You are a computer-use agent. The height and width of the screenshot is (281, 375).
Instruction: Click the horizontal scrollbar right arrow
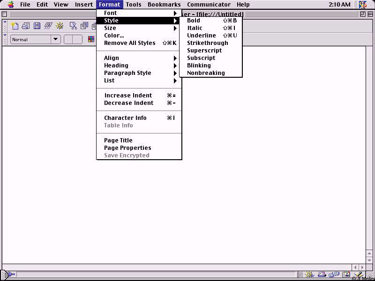point(362,267)
